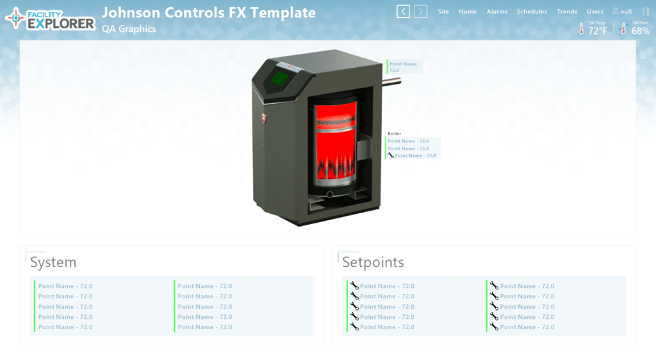The image size is (656, 356).
Task: Click first point in System right column
Action: click(205, 286)
